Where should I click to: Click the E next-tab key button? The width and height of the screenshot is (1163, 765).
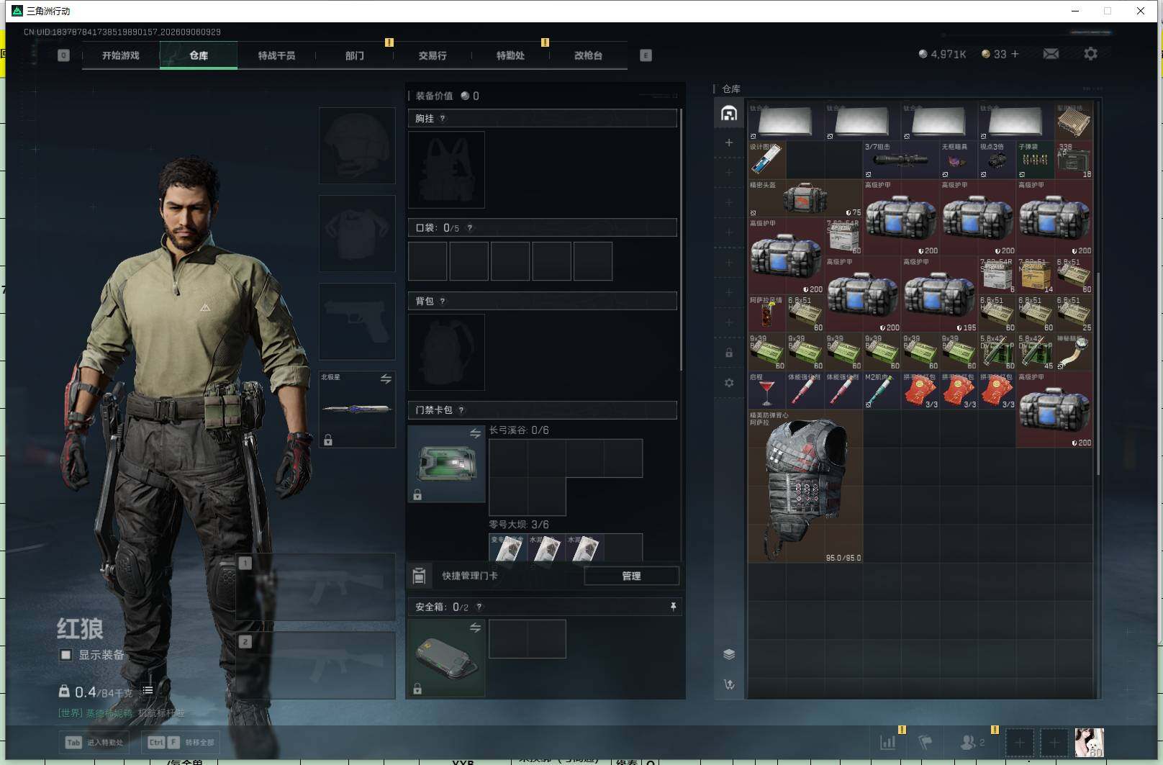pos(646,55)
